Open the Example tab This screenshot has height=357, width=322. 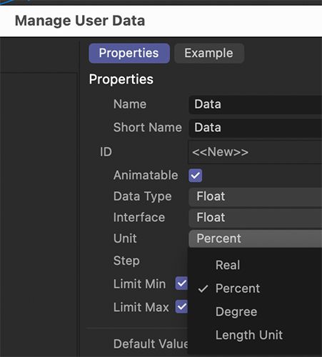click(209, 53)
